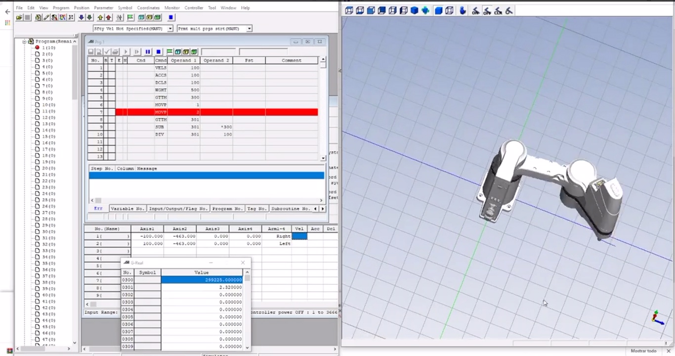The width and height of the screenshot is (675, 356).
Task: Pause program via blue pause icon in Prg.1
Action: pos(148,52)
